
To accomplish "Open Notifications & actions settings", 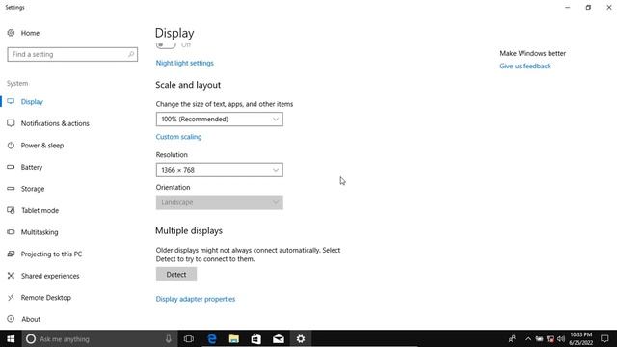I will [55, 123].
